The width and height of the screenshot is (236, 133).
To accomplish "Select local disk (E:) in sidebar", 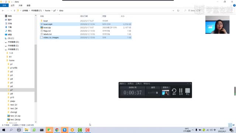I will [13, 45].
